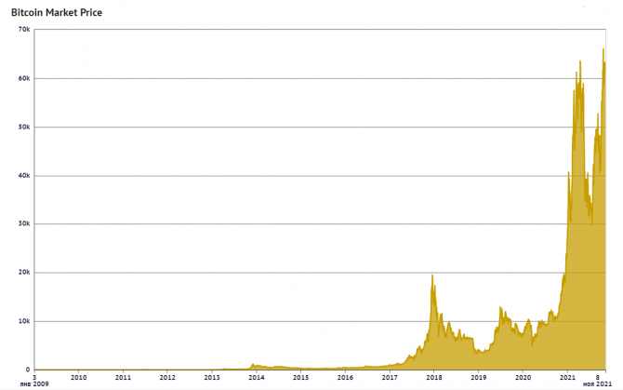This screenshot has width=623, height=390.
Task: Click the 2021 x-axis label
Action: pos(567,377)
